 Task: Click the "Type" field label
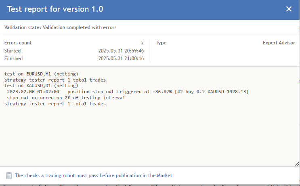pyautogui.click(x=161, y=43)
